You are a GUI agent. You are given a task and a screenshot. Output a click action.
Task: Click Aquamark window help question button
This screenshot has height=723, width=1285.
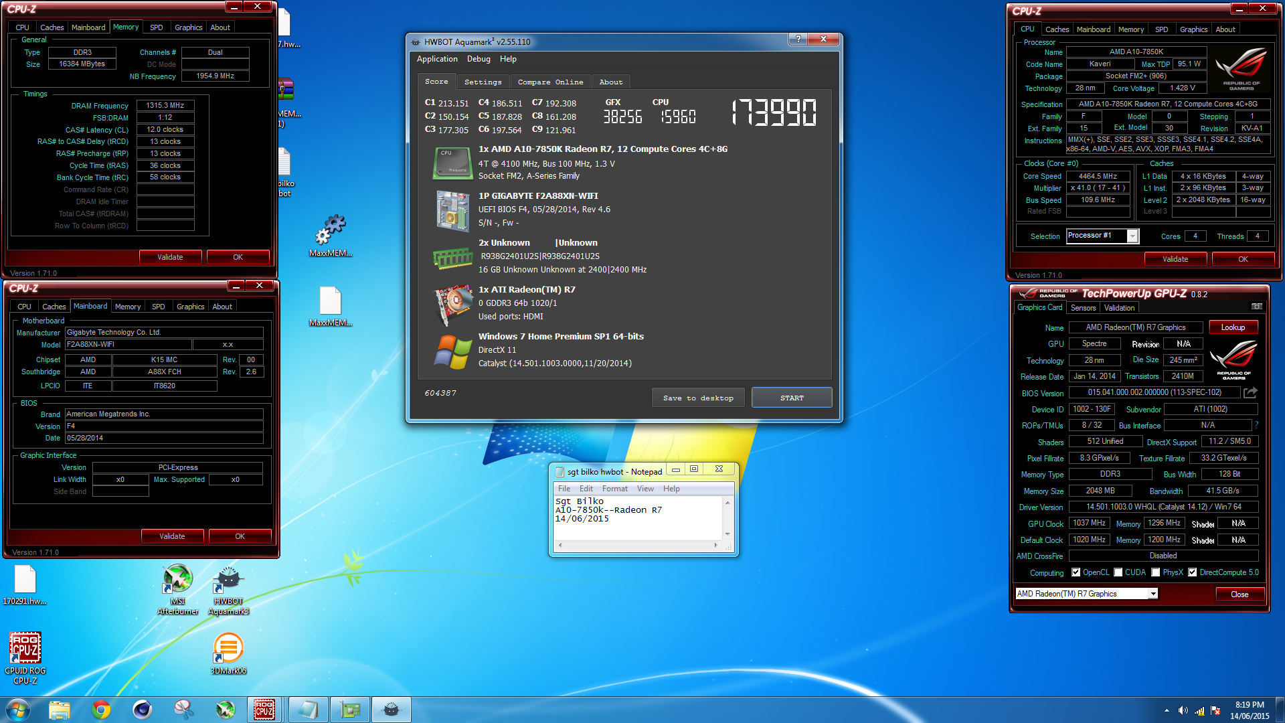(798, 39)
